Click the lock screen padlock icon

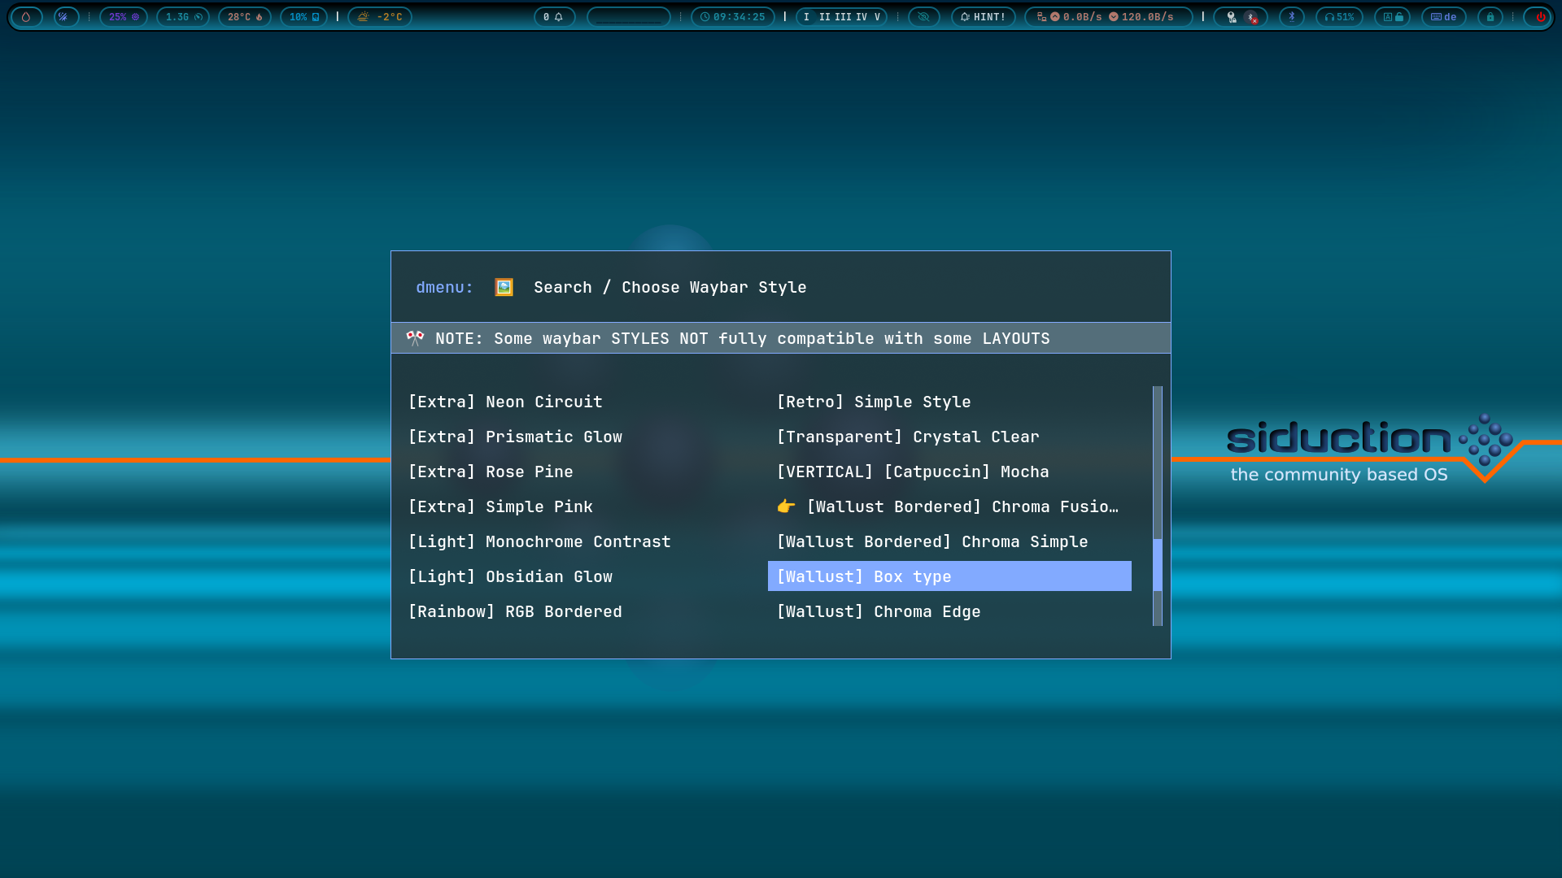[1490, 17]
